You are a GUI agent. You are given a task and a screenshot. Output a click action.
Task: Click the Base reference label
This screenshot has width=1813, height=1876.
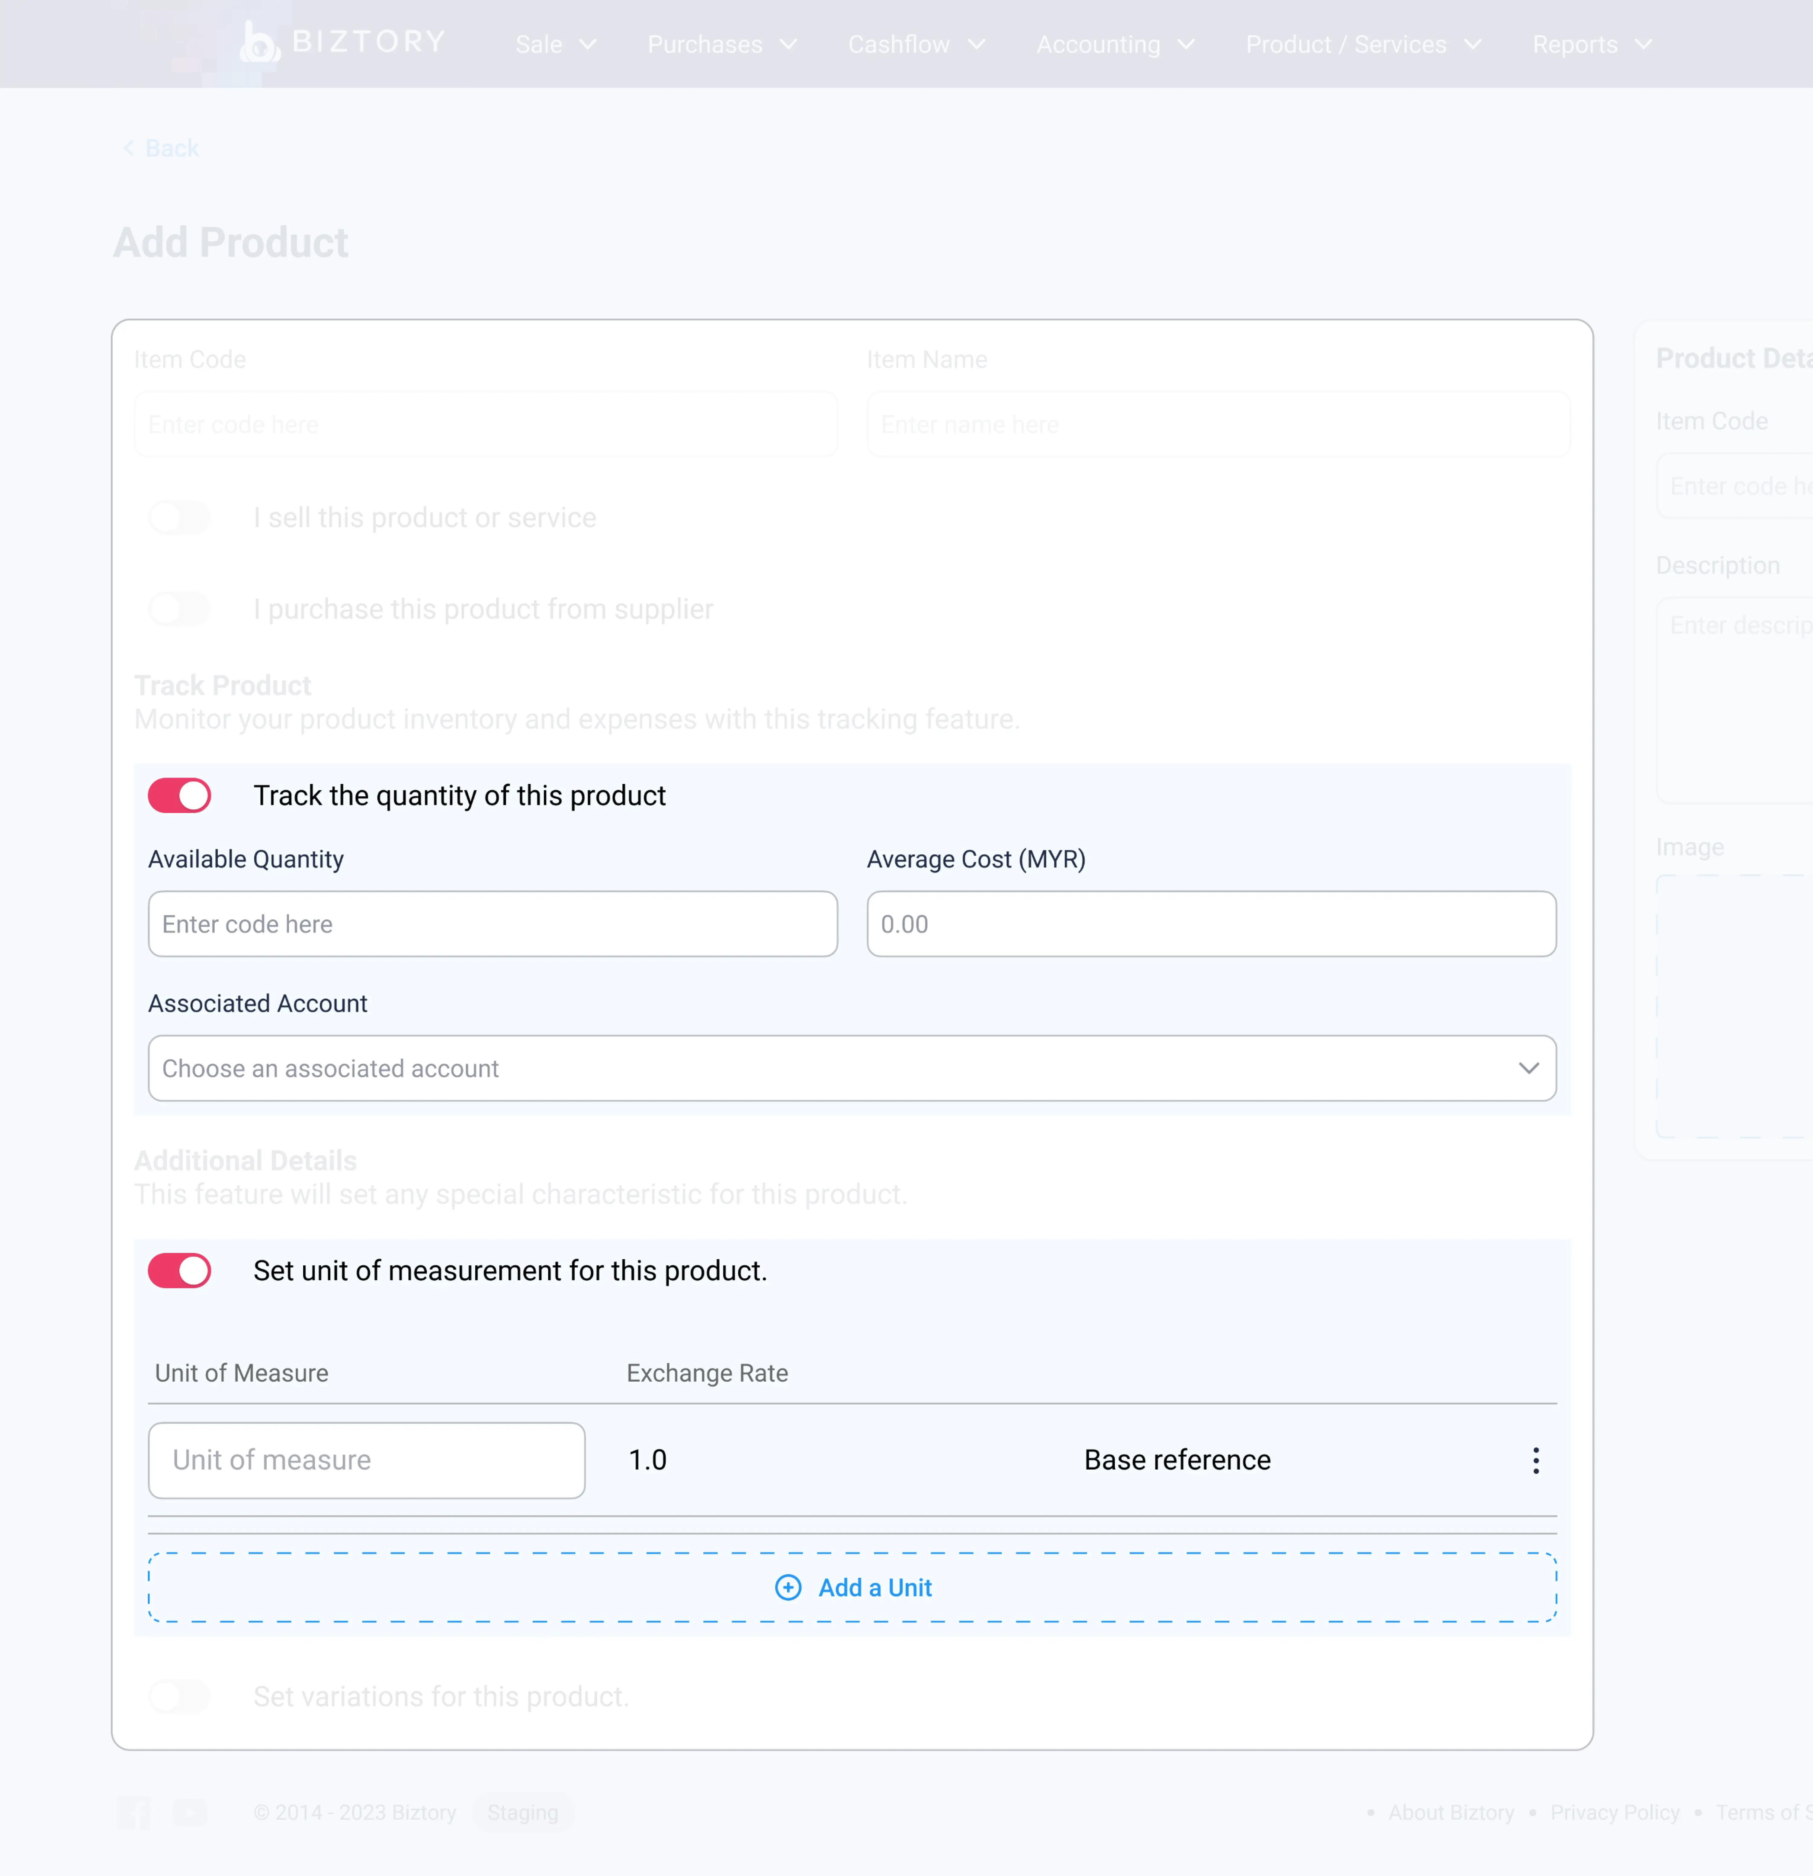[1177, 1460]
